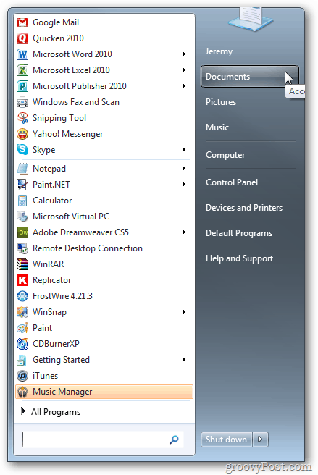Expand the Adobe Dreamweaver CS5 arrow
Viewport: 318px width, 475px height.
[x=184, y=232]
